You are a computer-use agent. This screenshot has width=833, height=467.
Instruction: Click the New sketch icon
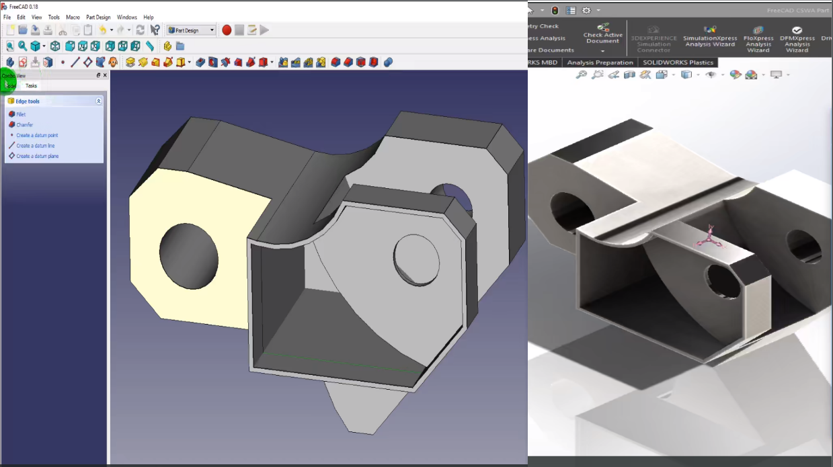[x=23, y=62]
